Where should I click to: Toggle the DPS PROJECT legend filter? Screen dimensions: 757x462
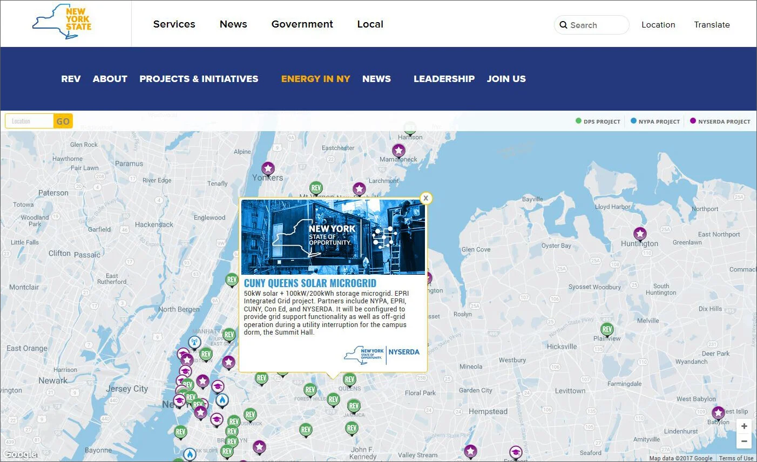tap(598, 121)
